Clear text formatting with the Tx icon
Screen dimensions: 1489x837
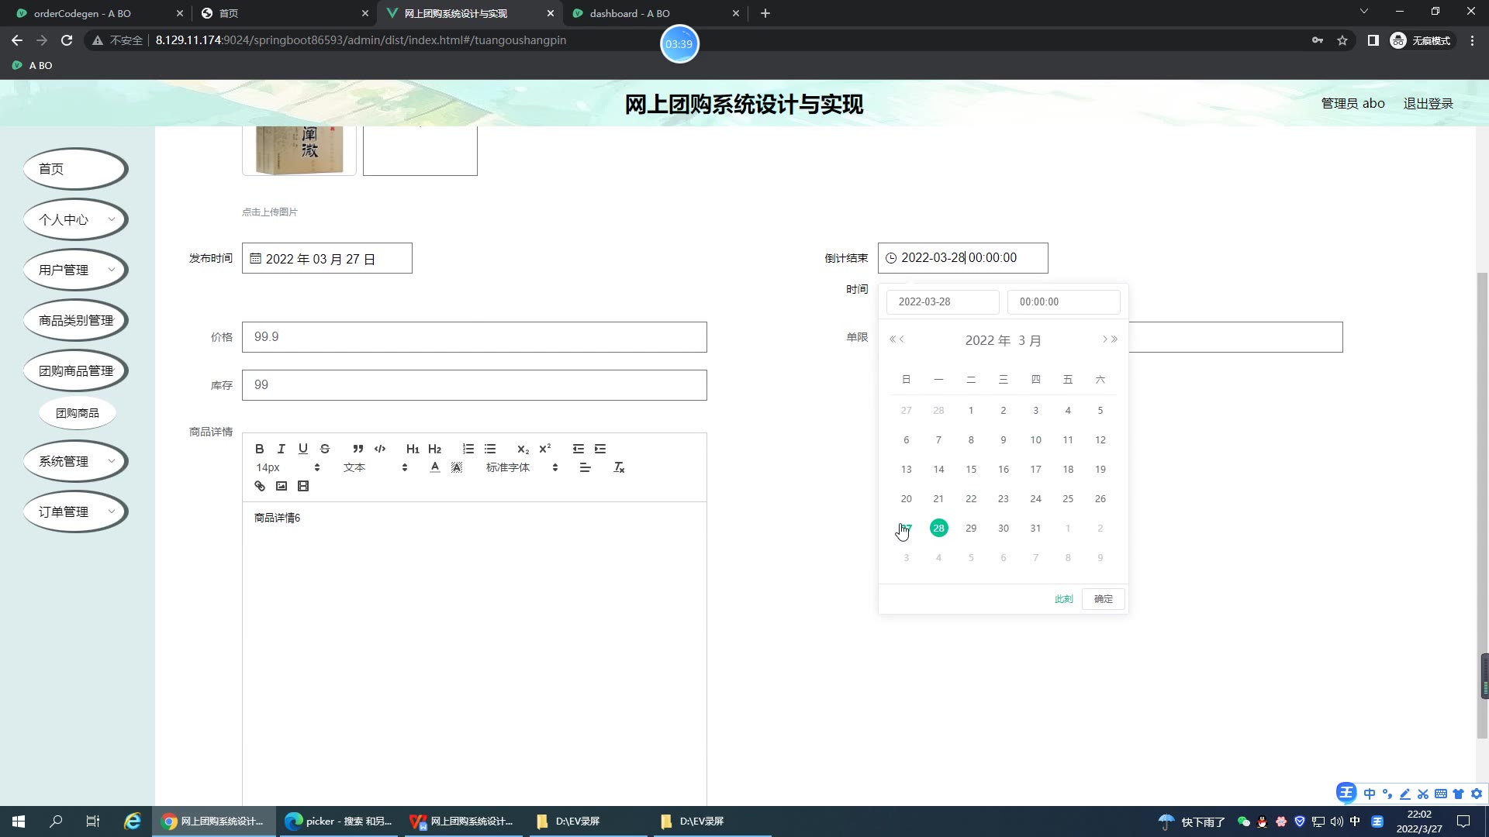[x=619, y=467]
